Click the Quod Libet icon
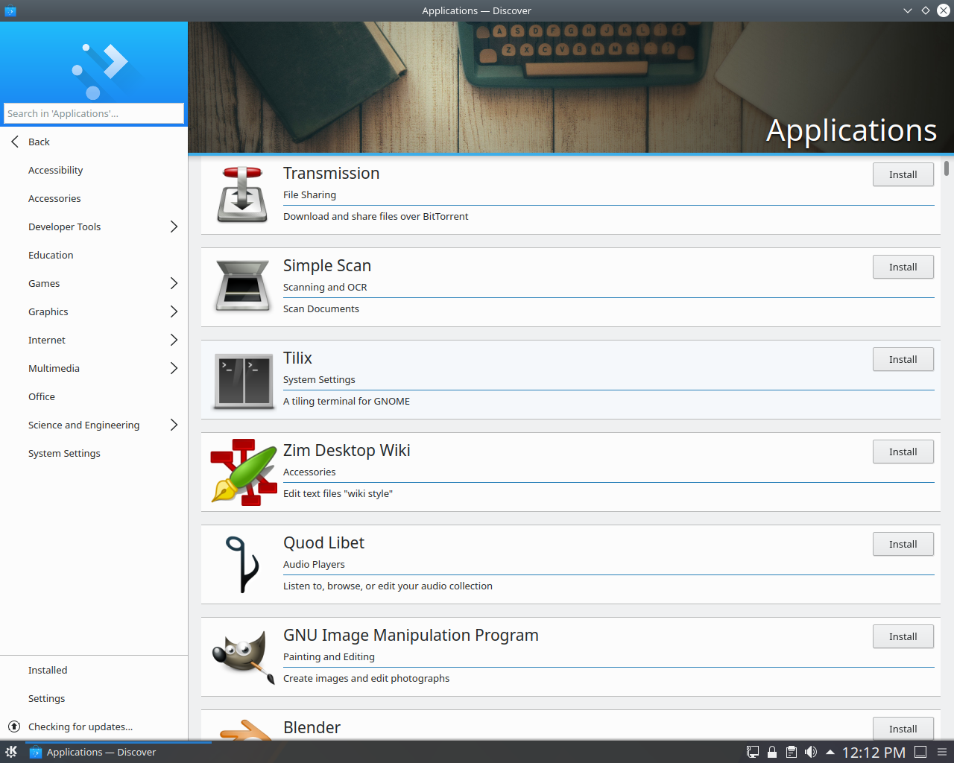This screenshot has height=763, width=954. tap(242, 564)
